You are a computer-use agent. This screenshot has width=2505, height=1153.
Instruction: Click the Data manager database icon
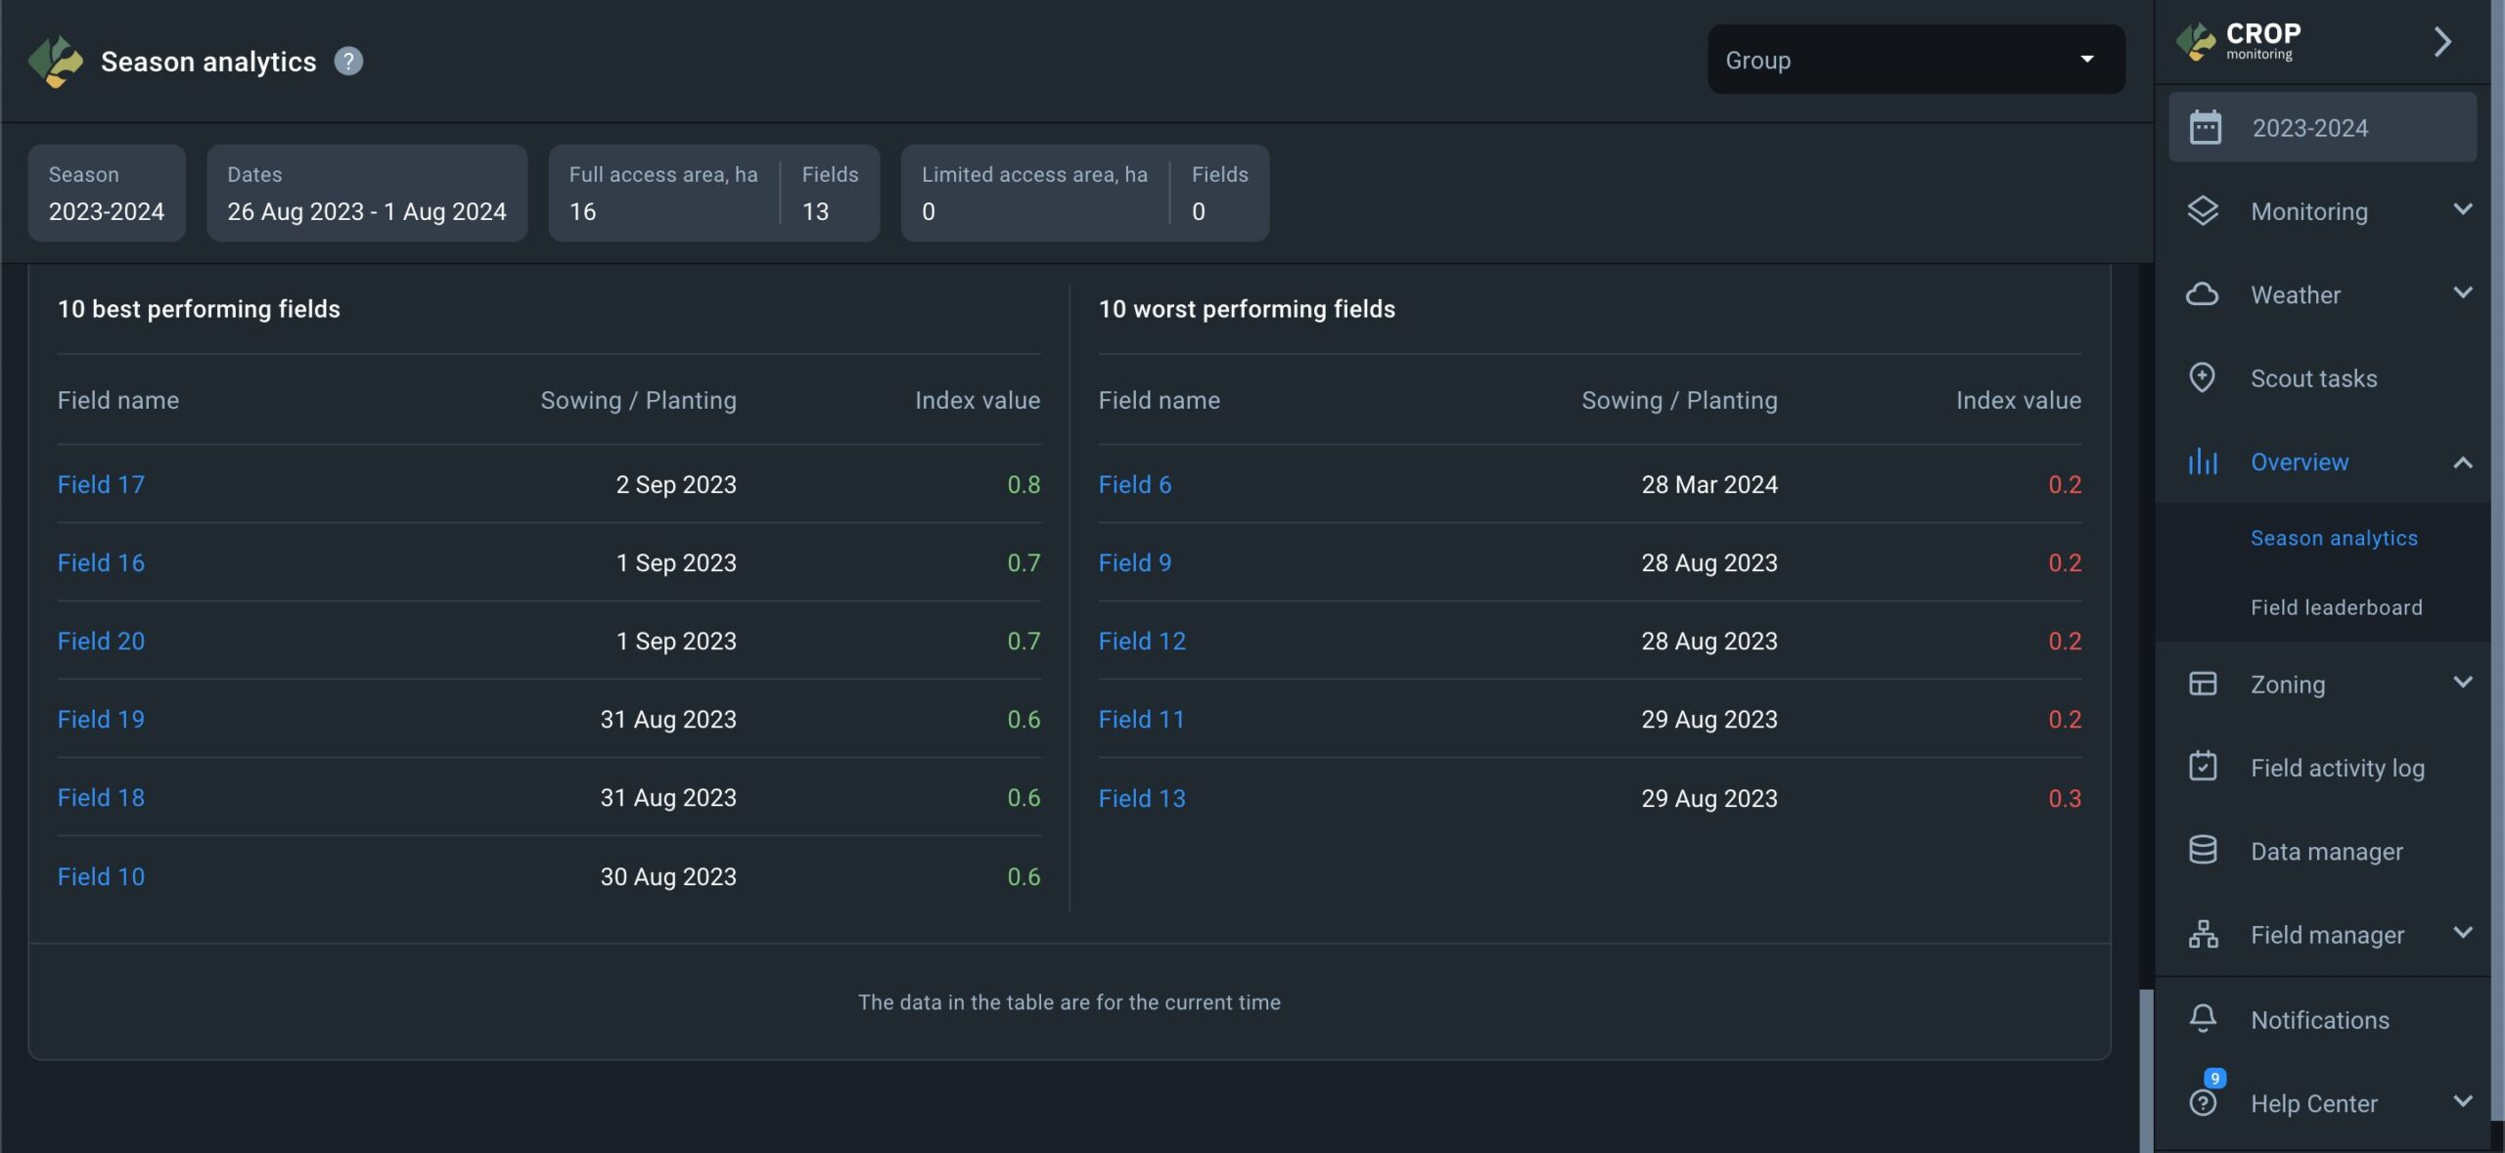2203,851
